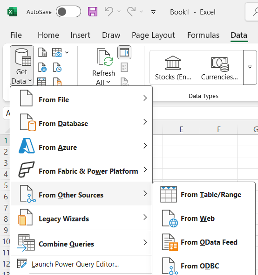
Task: Save the workbook with the floppy disk icon
Action: (x=93, y=12)
